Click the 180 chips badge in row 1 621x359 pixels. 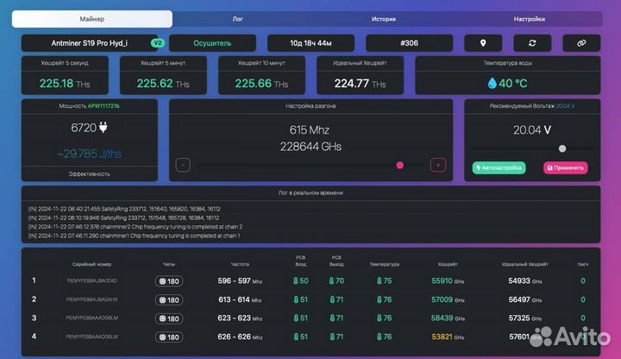click(168, 280)
